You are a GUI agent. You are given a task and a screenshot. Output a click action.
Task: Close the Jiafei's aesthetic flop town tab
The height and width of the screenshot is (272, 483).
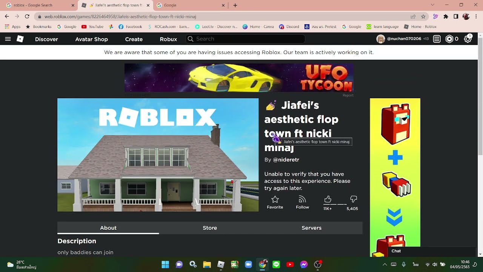pyautogui.click(x=148, y=5)
